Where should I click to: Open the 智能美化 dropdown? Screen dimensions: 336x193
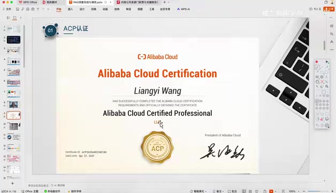pyautogui.click(x=198, y=191)
